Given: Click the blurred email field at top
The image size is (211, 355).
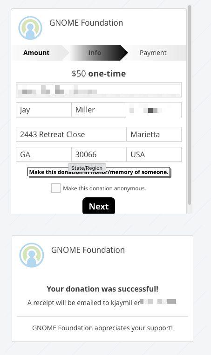Looking at the screenshot, I should pyautogui.click(x=99, y=90).
